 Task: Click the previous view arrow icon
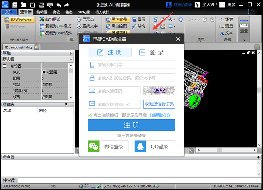(190, 20)
